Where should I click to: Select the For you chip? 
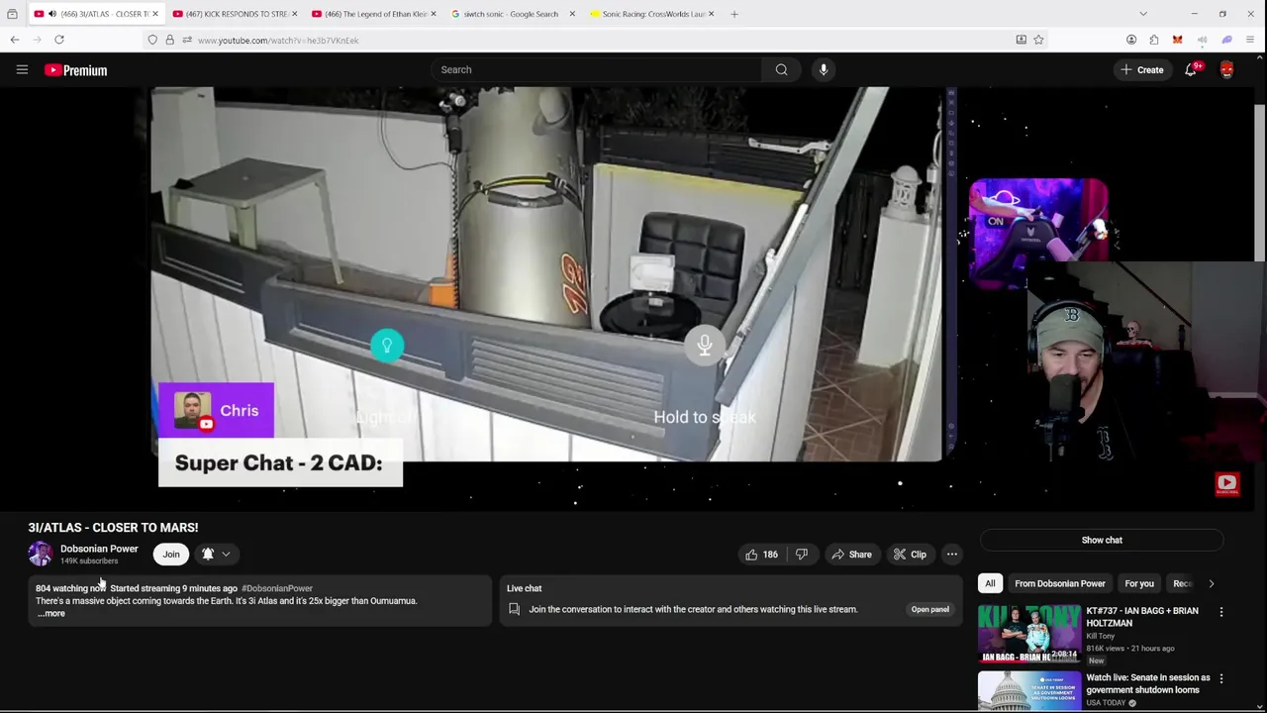[x=1139, y=583]
